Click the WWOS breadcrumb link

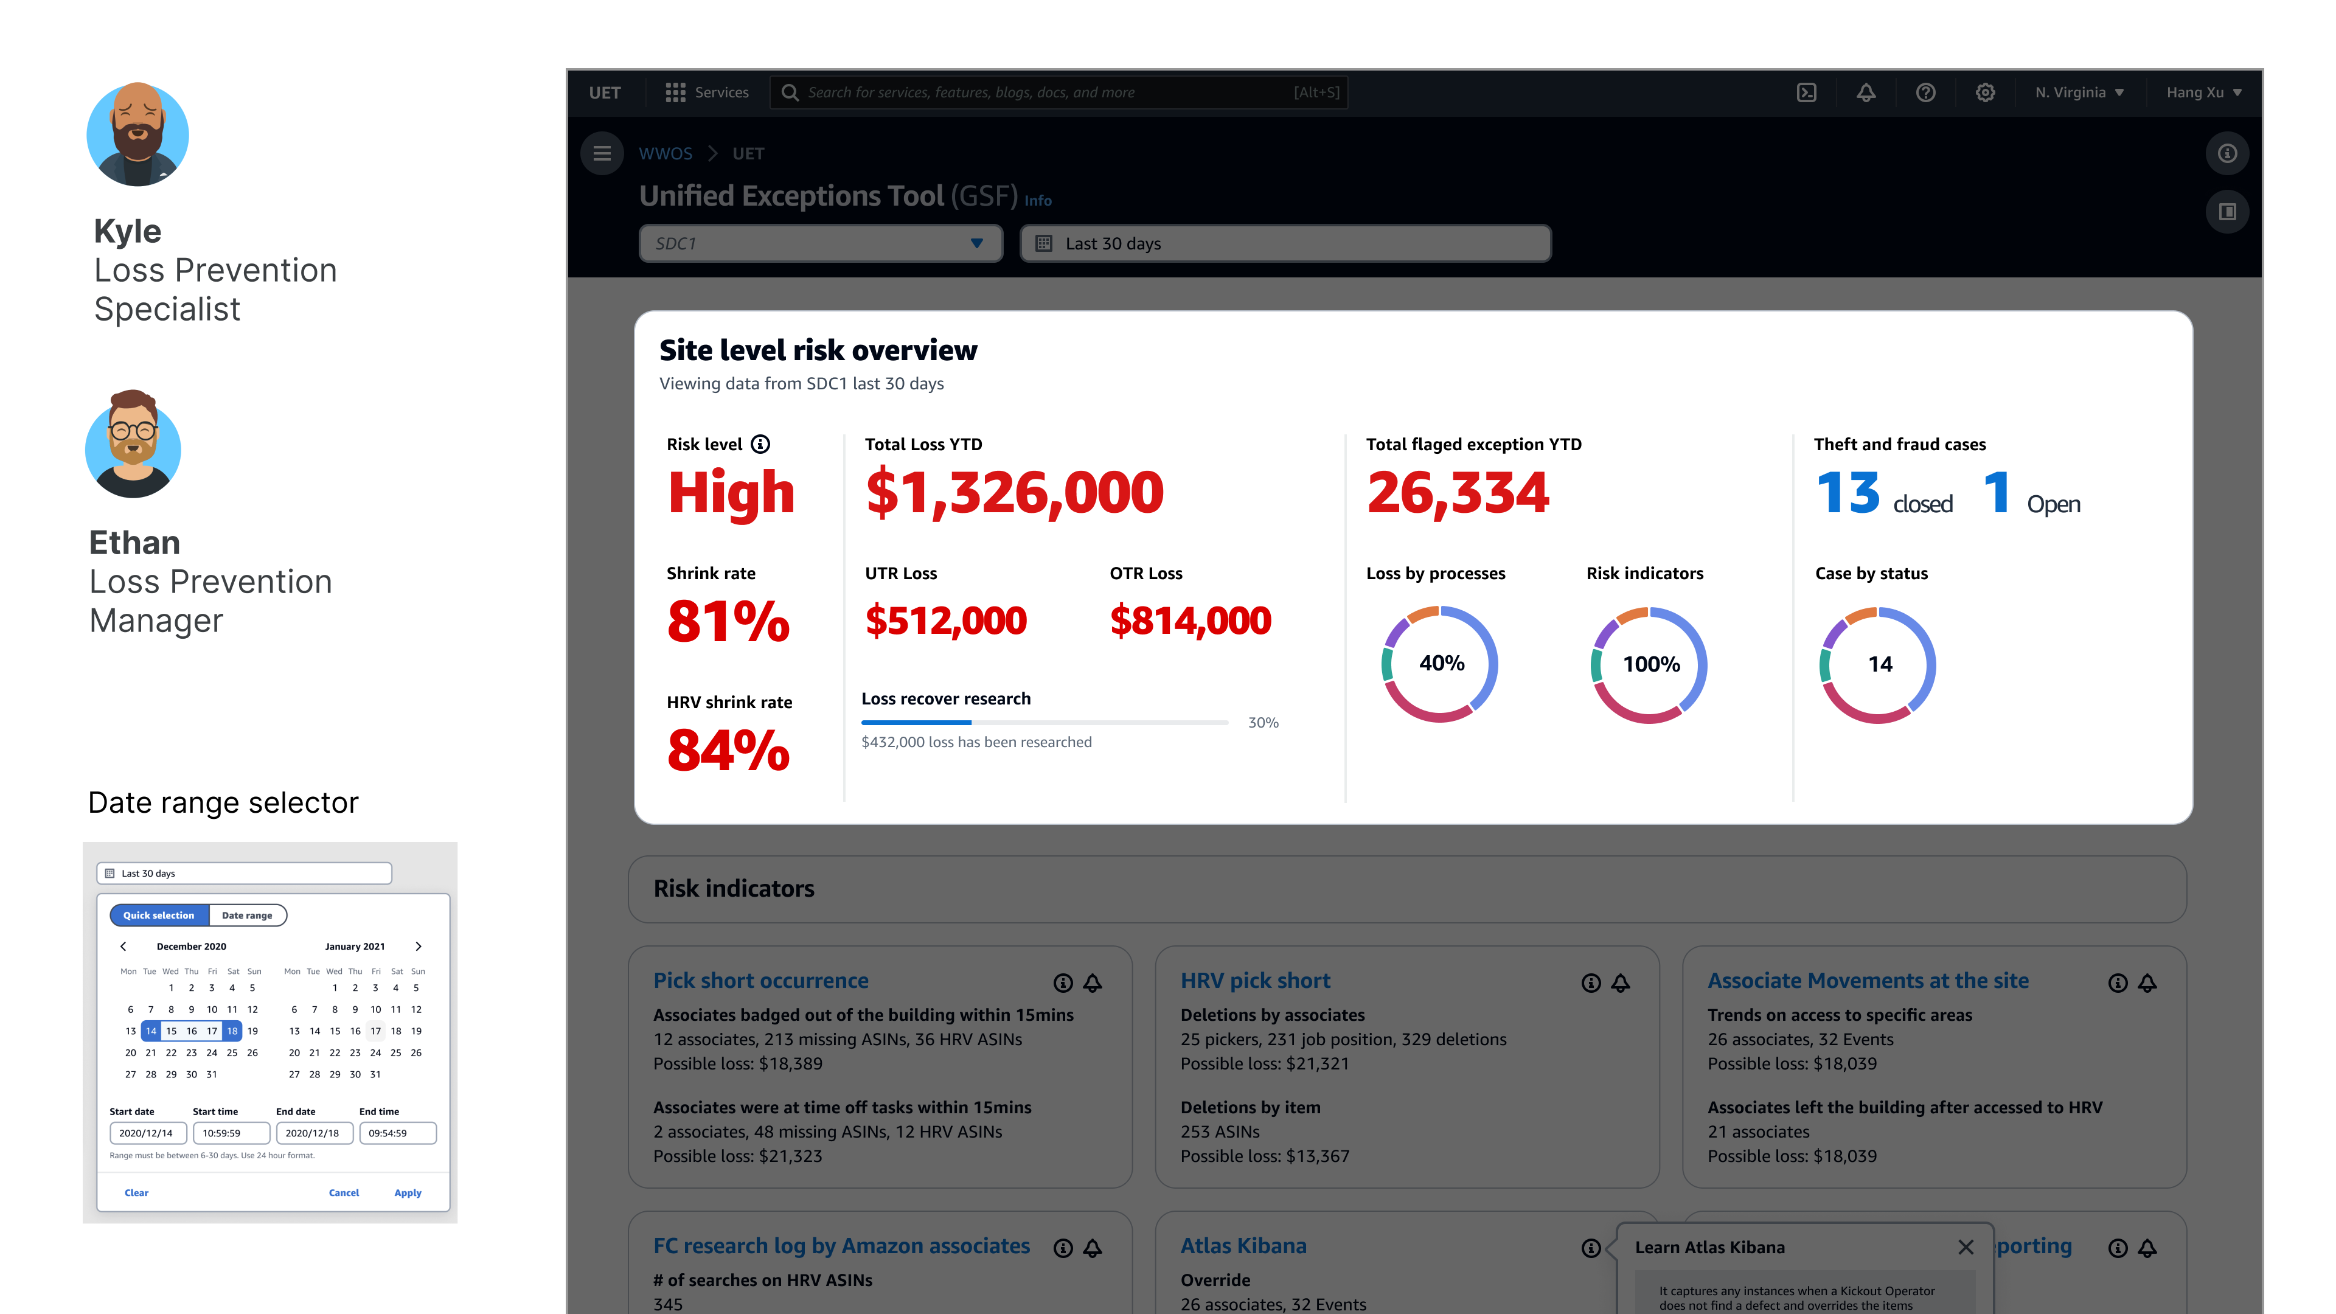click(x=665, y=153)
